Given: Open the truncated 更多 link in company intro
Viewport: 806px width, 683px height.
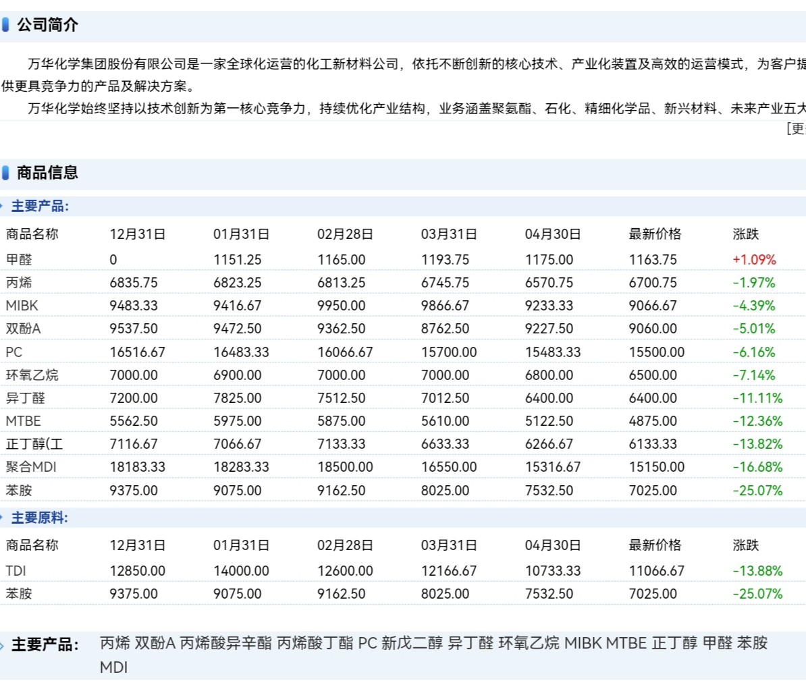Looking at the screenshot, I should coord(797,128).
